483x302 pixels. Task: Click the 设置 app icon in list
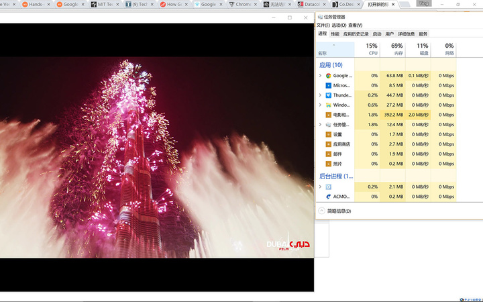tap(329, 134)
